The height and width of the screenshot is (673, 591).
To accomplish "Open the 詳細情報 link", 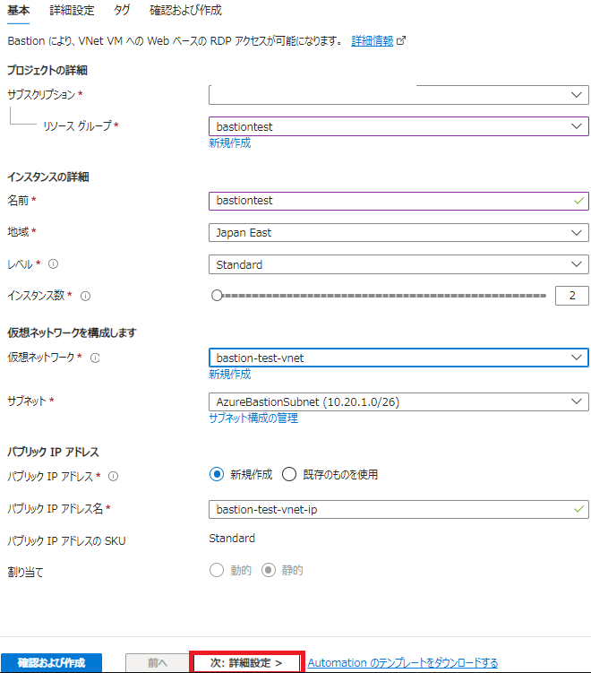I will pyautogui.click(x=372, y=41).
